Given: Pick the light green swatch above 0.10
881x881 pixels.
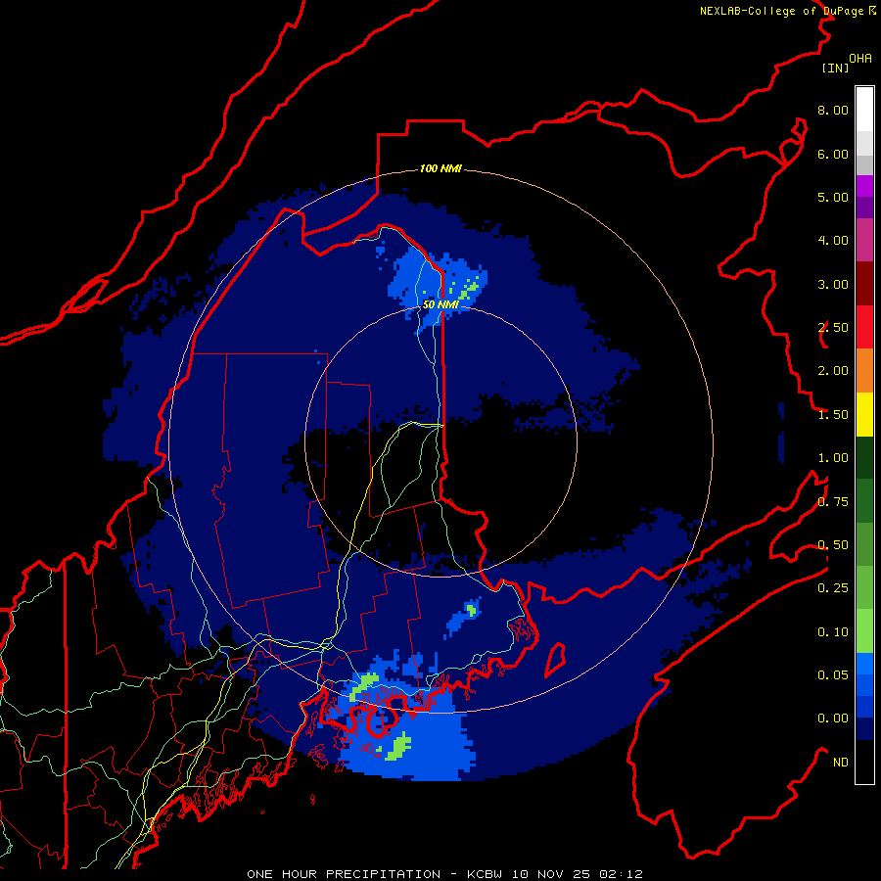Looking at the screenshot, I should point(864,631).
